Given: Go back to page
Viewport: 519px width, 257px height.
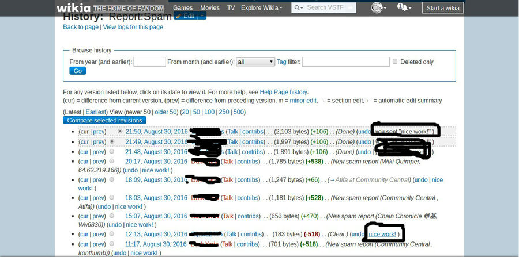Looking at the screenshot, I should pyautogui.click(x=81, y=27).
